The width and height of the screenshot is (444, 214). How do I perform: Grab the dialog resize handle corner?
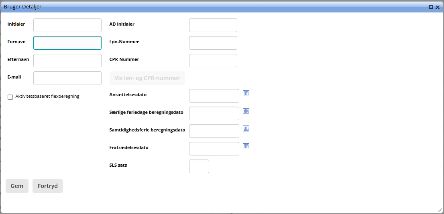point(440,210)
